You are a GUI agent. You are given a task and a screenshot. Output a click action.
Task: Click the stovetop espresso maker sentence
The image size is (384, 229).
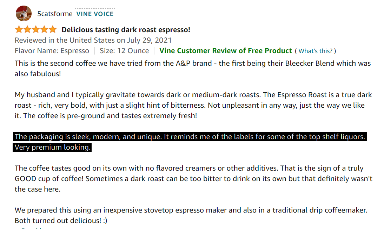pos(191,210)
